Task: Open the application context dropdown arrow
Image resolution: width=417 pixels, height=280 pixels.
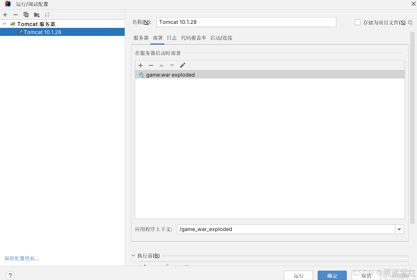Action: click(399, 229)
